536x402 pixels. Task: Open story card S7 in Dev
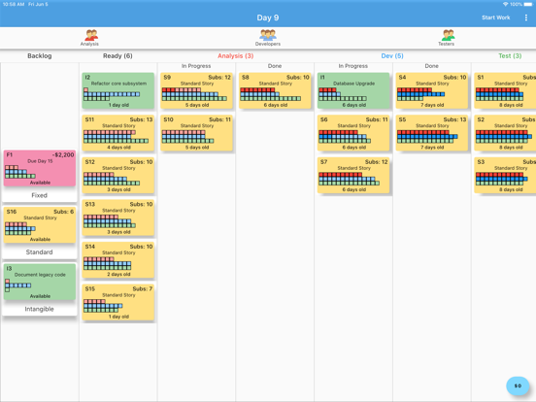click(x=353, y=176)
